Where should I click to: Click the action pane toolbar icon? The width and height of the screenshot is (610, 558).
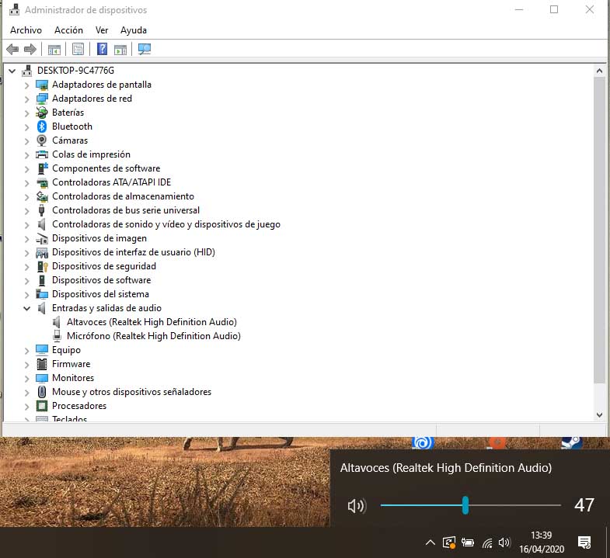120,50
